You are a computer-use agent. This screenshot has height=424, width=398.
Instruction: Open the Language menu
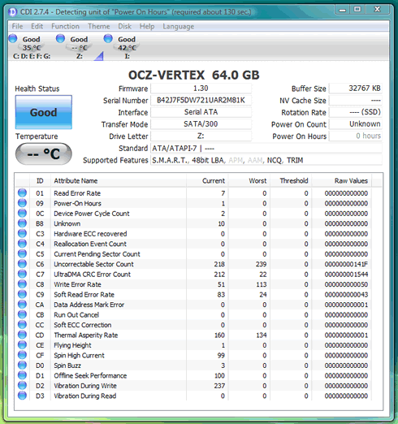(179, 27)
